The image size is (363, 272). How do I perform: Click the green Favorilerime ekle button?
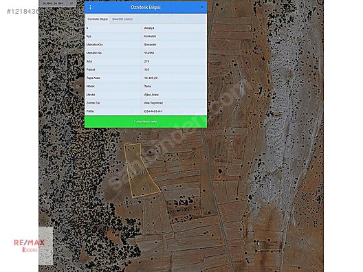[x=146, y=122]
